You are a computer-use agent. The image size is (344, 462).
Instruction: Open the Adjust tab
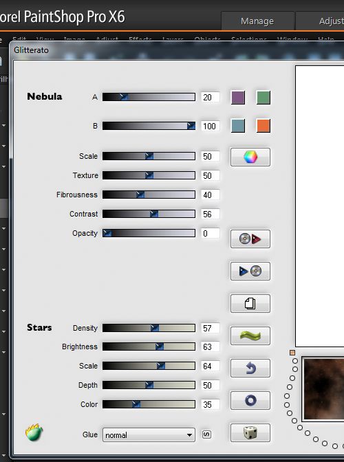tap(321, 21)
